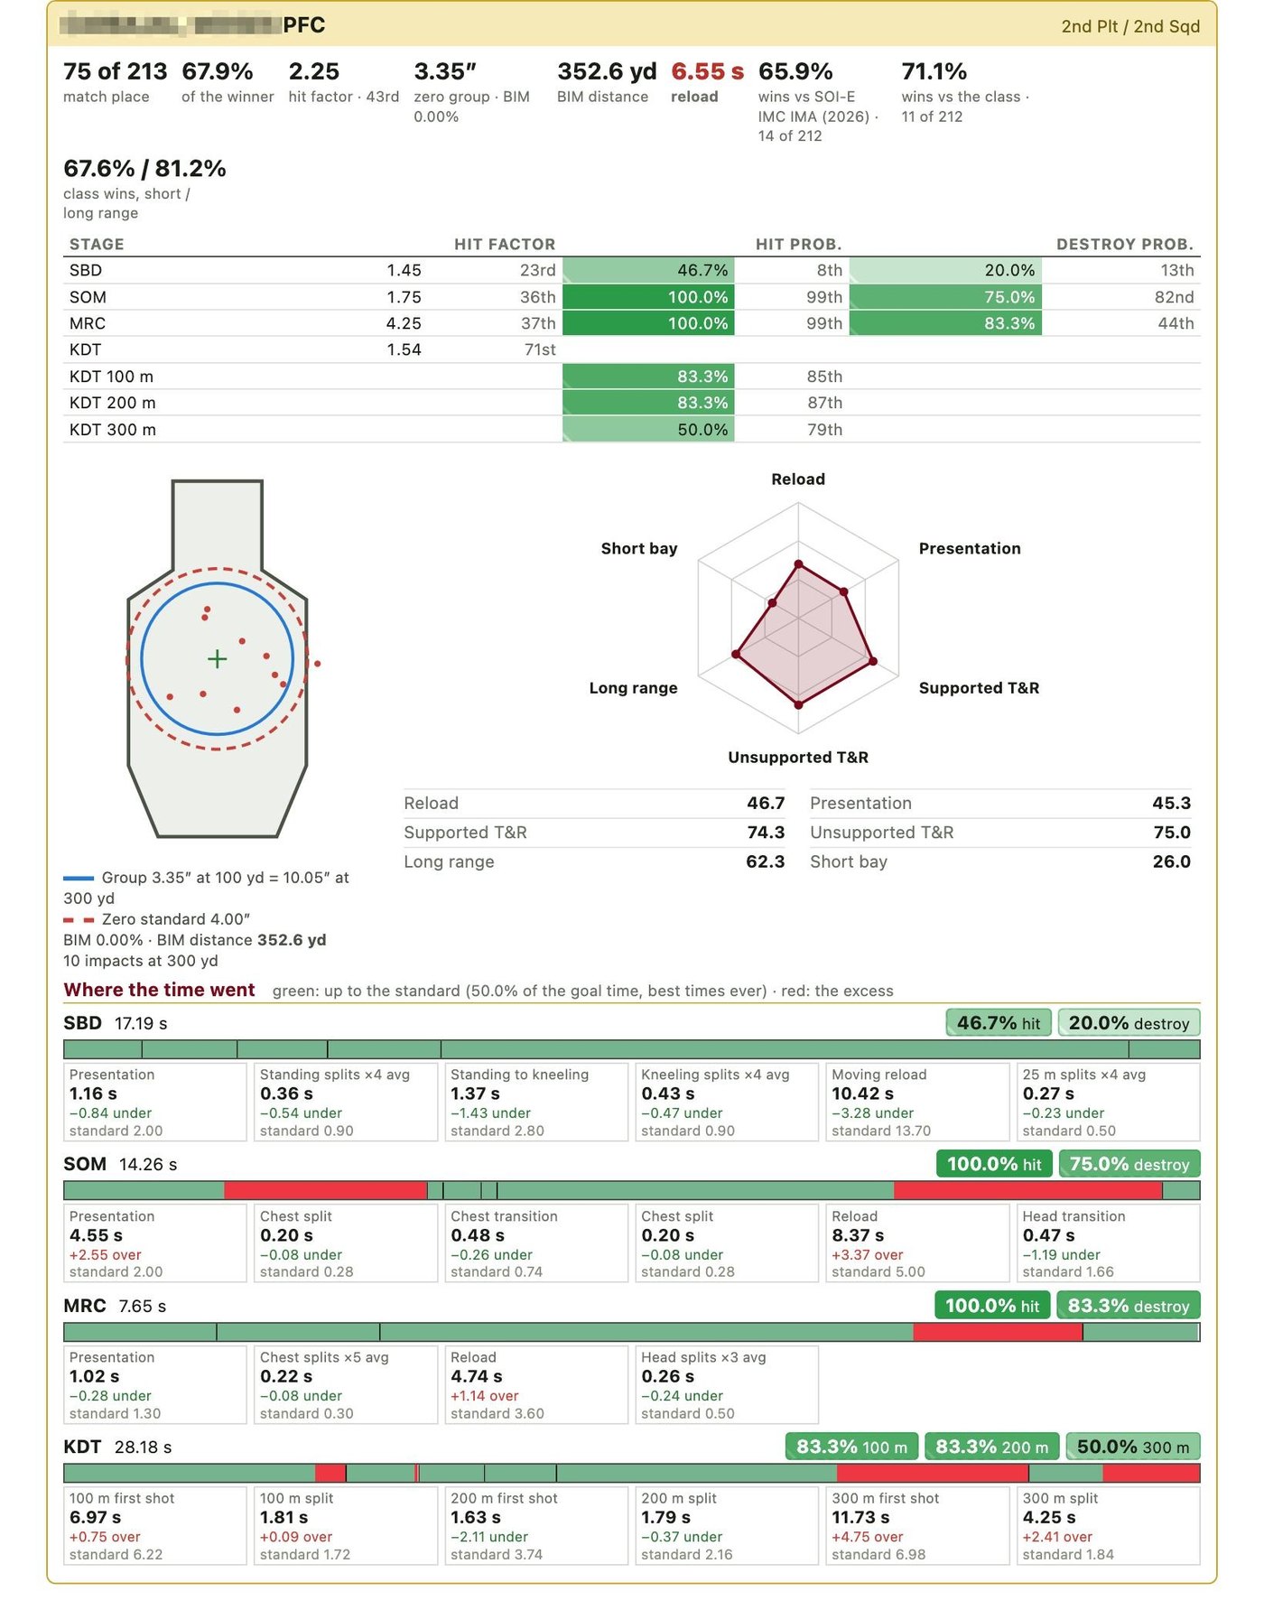Click the red segment in MRC time bar
Viewport: 1264px width, 1601px height.
[x=998, y=1332]
